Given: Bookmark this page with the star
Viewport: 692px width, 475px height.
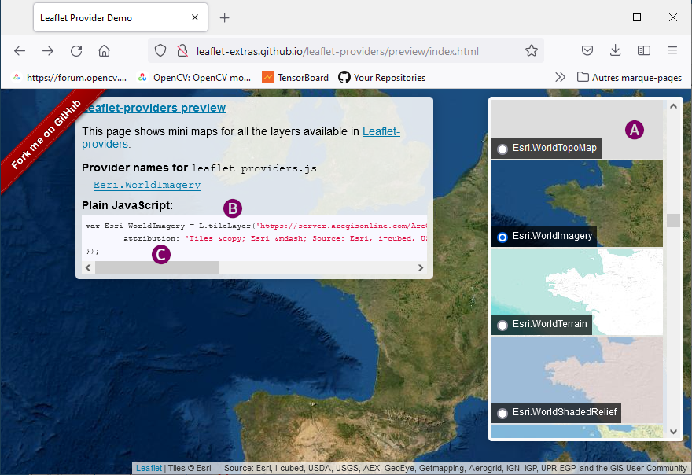Looking at the screenshot, I should [532, 51].
